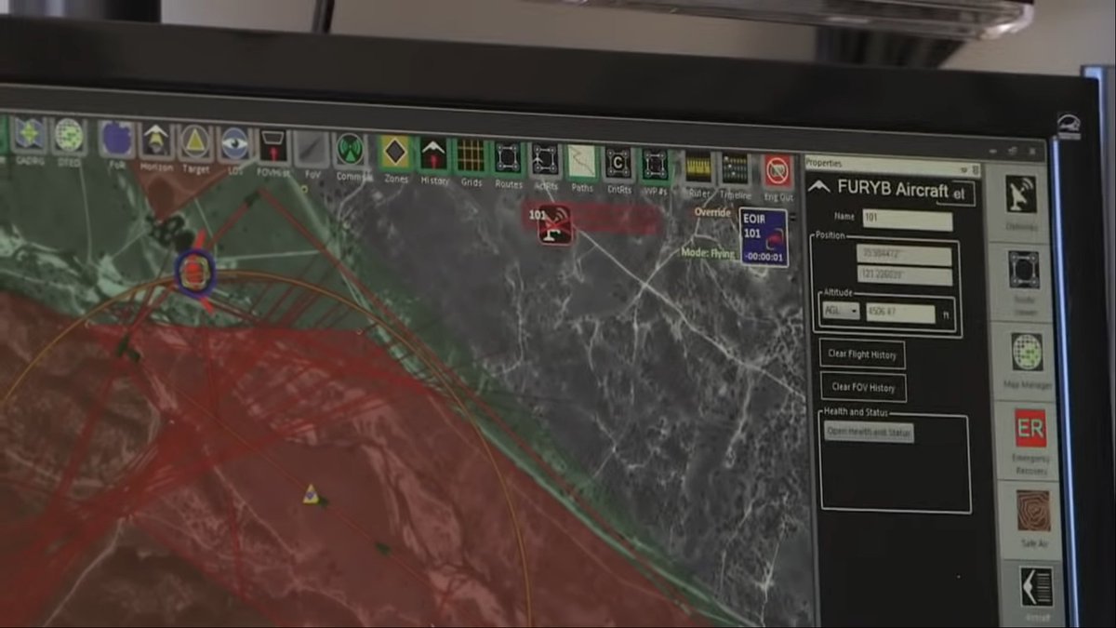The image size is (1116, 628).
Task: Select the aircraft 101 marker on the map
Action: (554, 225)
